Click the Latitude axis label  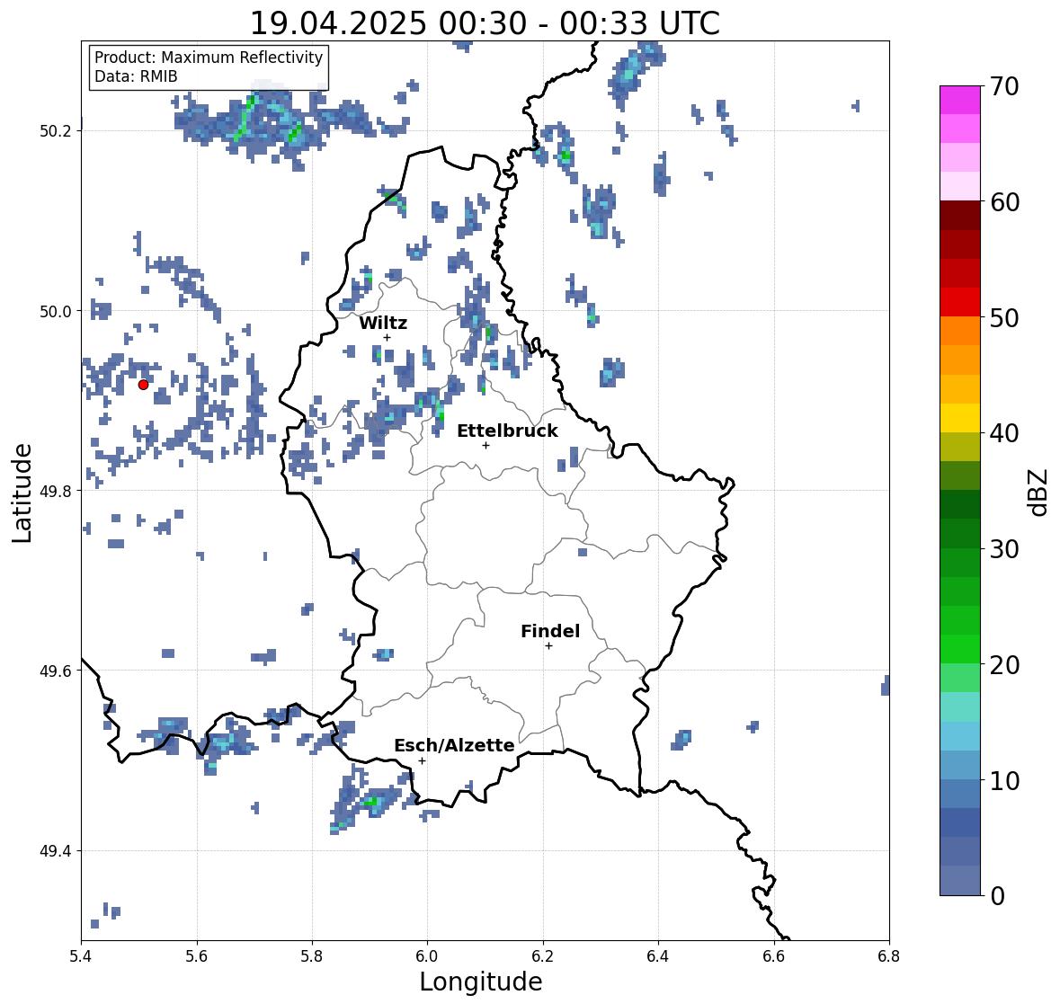(22, 493)
